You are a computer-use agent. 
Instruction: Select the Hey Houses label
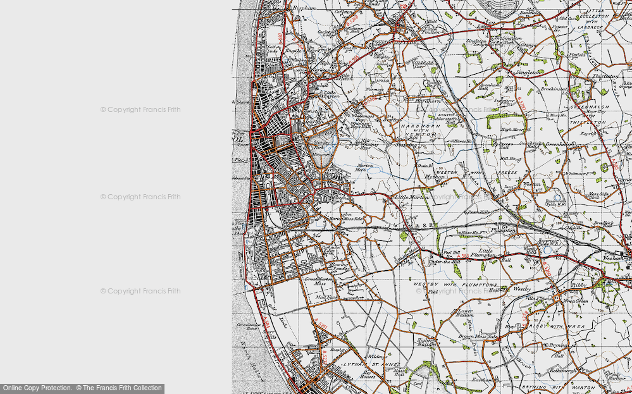click(x=366, y=374)
